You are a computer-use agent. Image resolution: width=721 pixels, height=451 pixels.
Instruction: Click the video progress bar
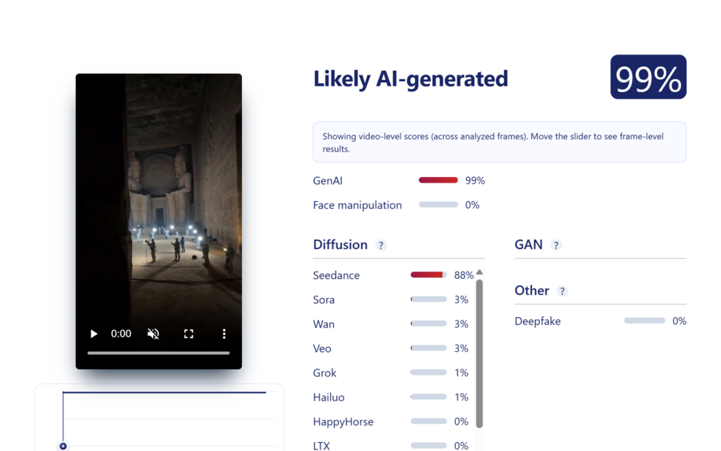click(159, 353)
